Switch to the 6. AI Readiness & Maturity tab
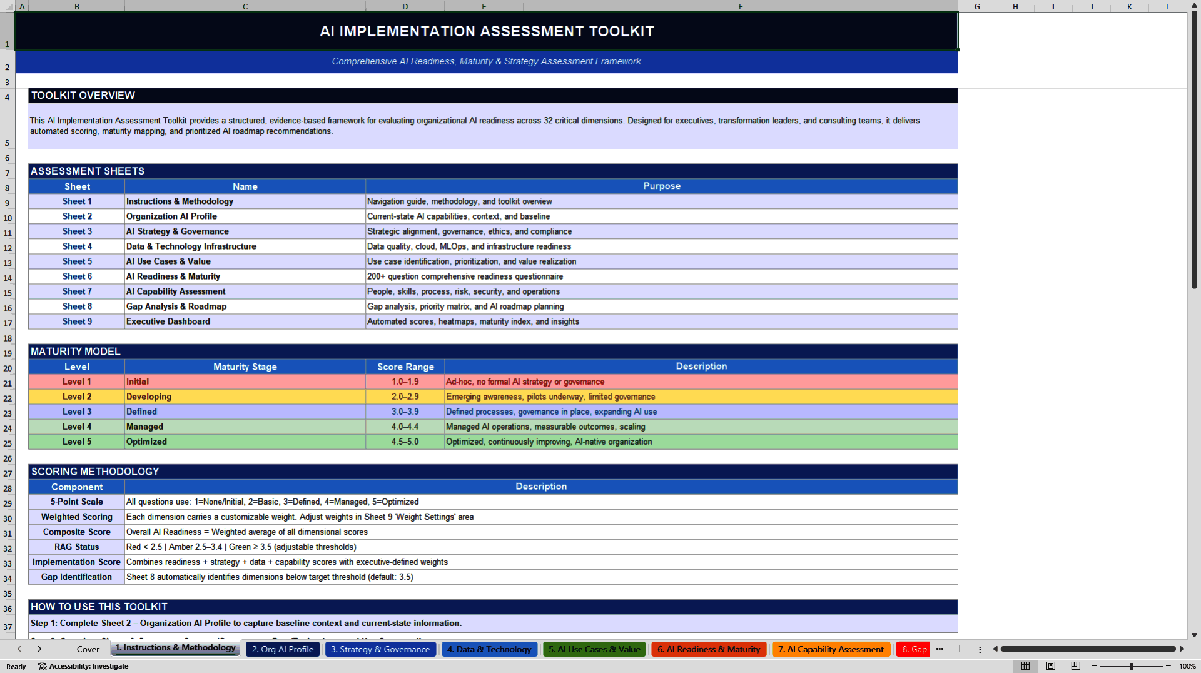 pos(709,649)
